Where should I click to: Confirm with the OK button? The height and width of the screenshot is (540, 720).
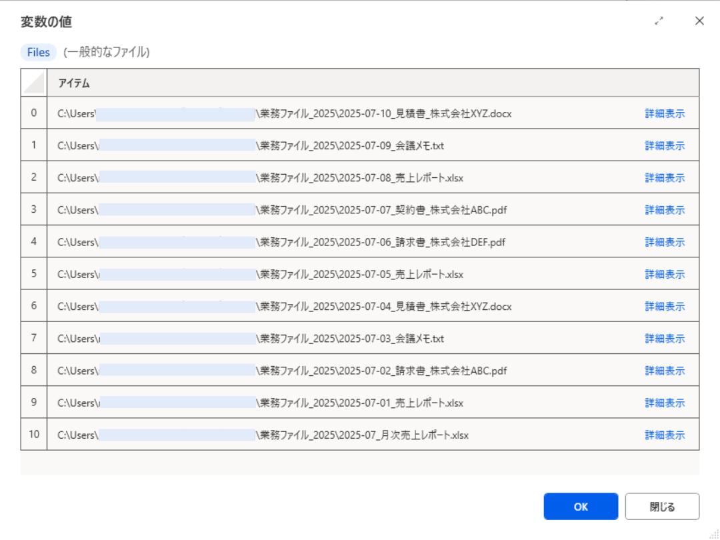[581, 507]
